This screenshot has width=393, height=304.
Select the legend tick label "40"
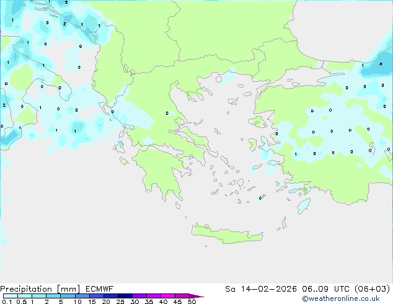[x=163, y=302]
